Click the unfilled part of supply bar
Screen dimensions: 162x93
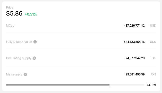[127, 85]
